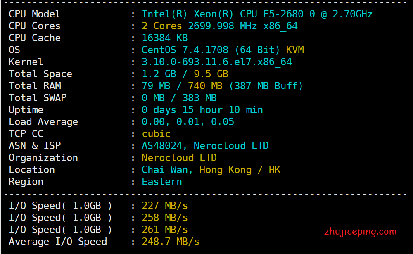The image size is (413, 254).
Task: Select the CentOS 7.4.1708 OS text
Action: (x=185, y=50)
